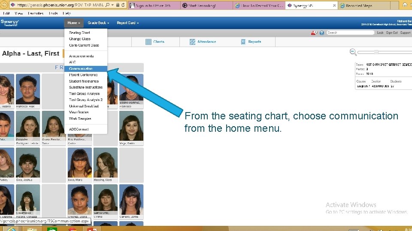Viewport: 412px width, 231px height.
Task: Select student photo Messina, Kiera
Action: pyautogui.click(x=106, y=165)
